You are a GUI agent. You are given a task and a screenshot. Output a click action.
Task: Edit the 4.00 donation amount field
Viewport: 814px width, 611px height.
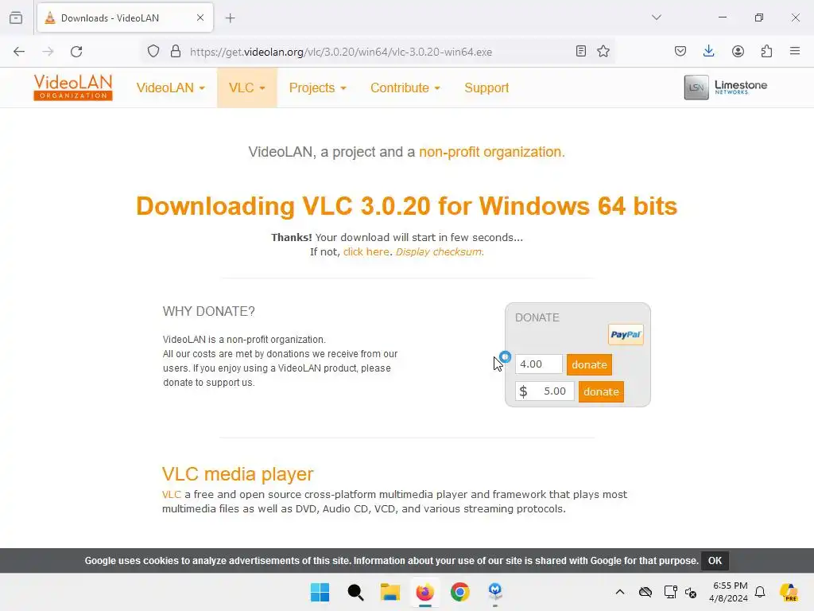[x=539, y=364]
